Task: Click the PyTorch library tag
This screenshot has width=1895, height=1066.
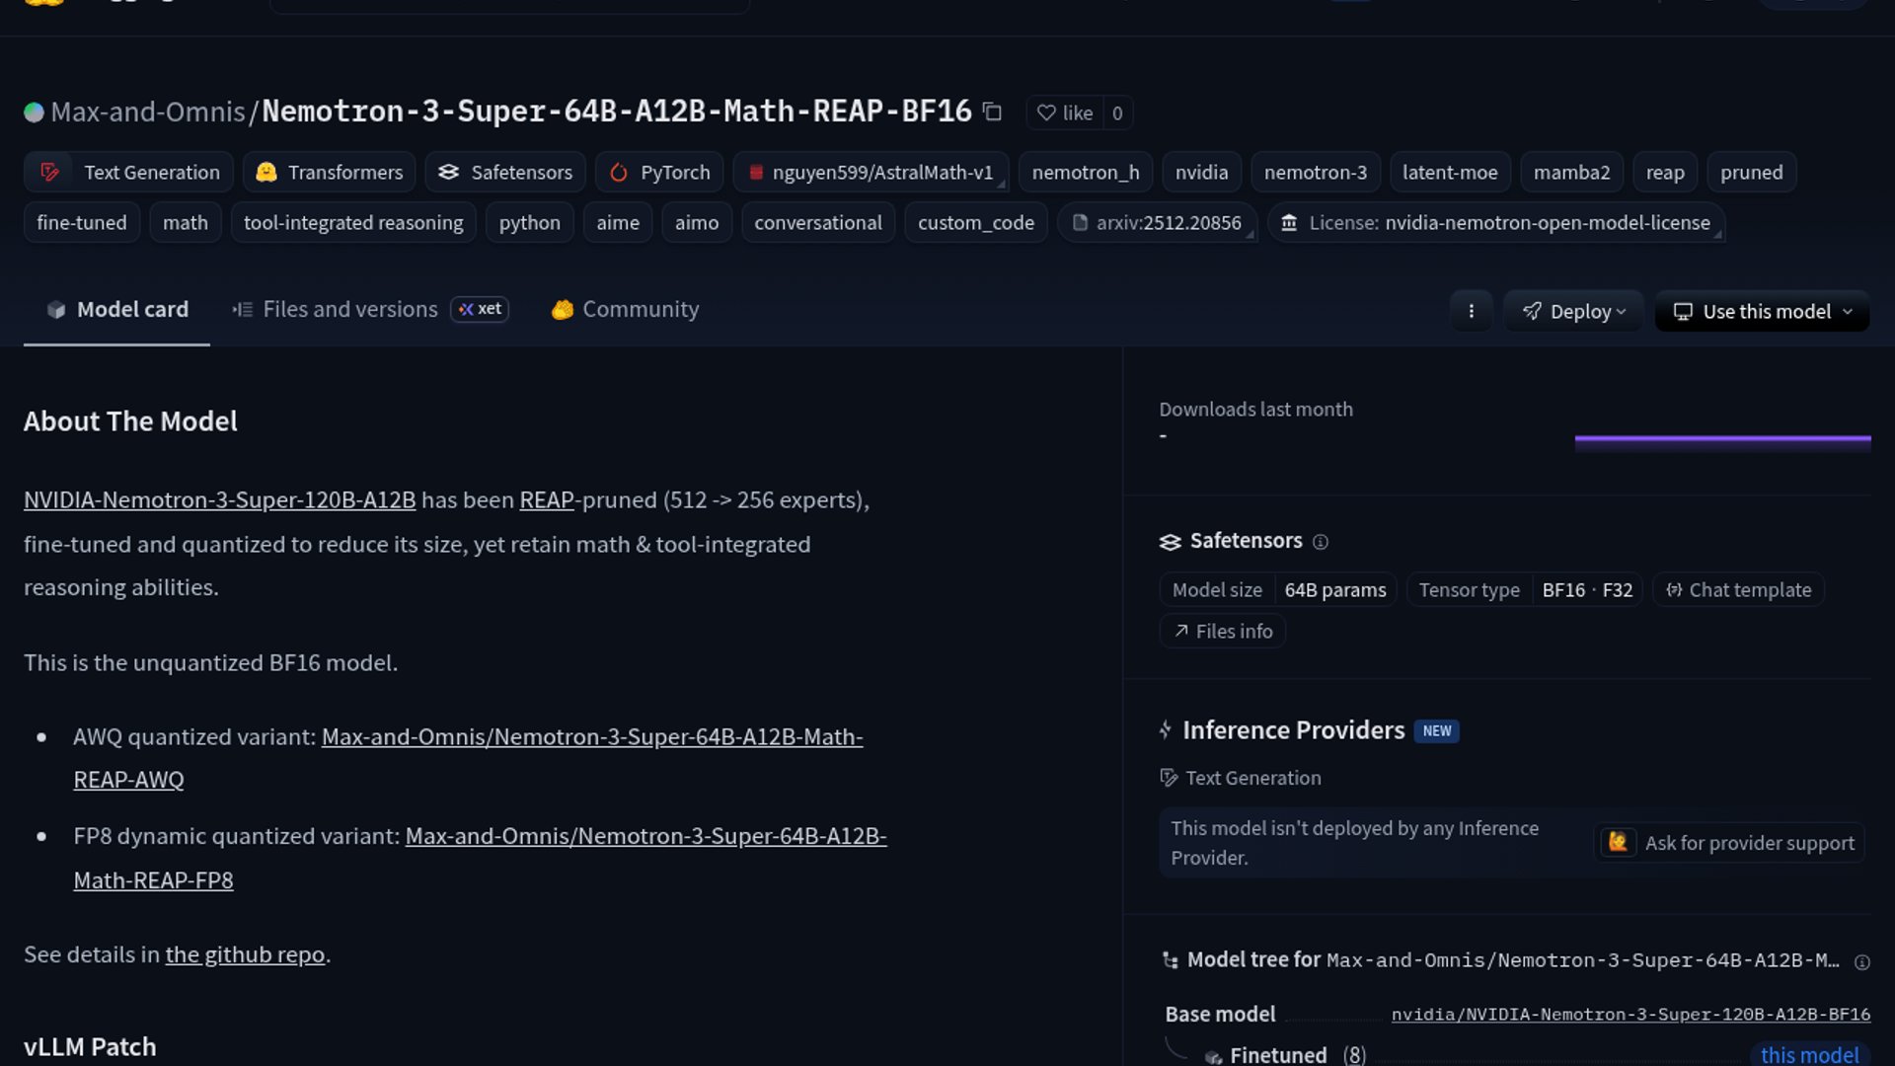Action: 658,172
